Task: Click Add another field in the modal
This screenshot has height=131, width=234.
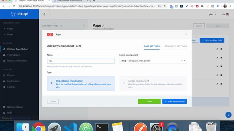Action: pos(174,102)
